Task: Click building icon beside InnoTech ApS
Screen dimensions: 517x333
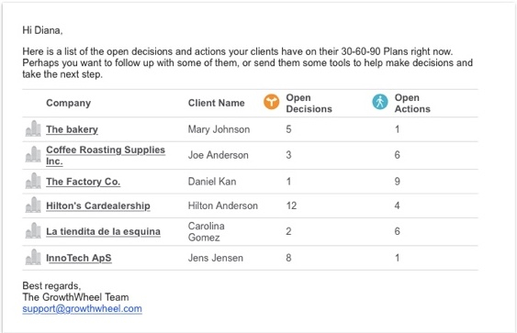Action: [33, 257]
